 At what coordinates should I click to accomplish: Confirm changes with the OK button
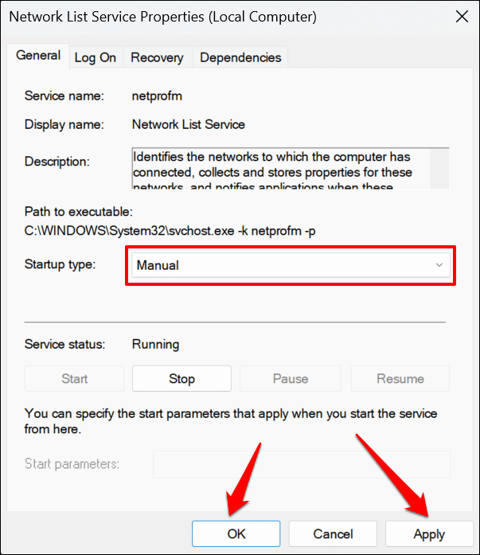tap(236, 534)
